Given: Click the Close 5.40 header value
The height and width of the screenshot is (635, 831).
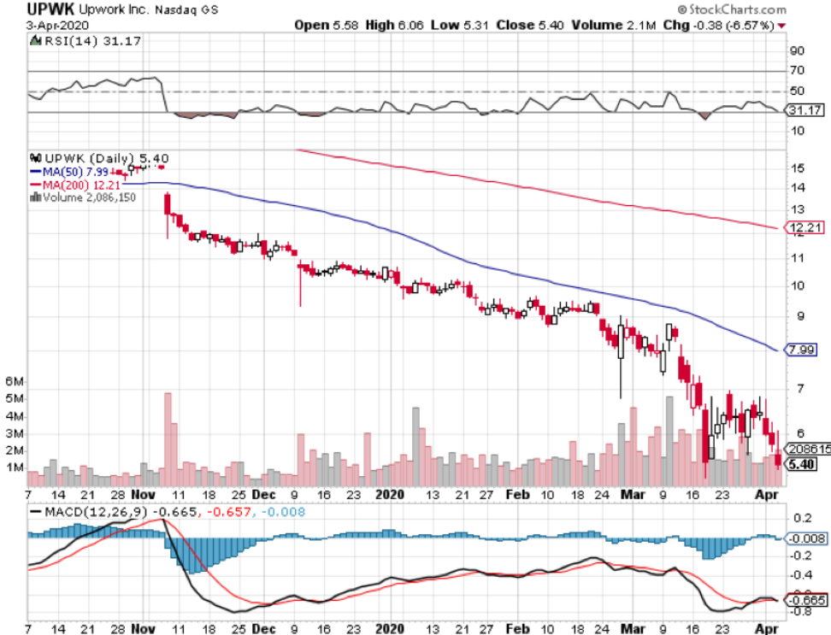Looking at the screenshot, I should pyautogui.click(x=530, y=26).
